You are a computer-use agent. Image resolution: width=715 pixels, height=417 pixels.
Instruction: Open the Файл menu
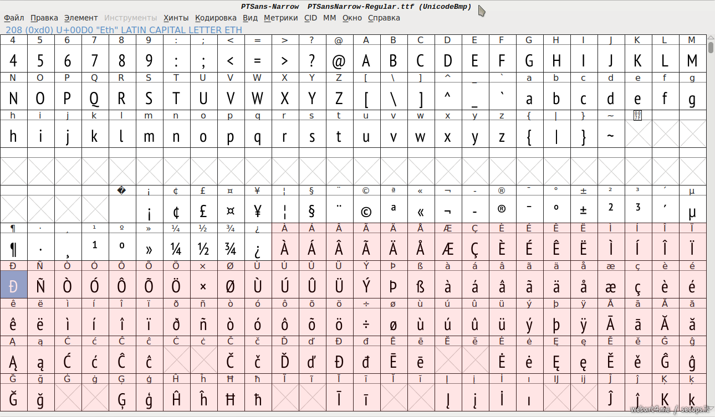(x=14, y=18)
